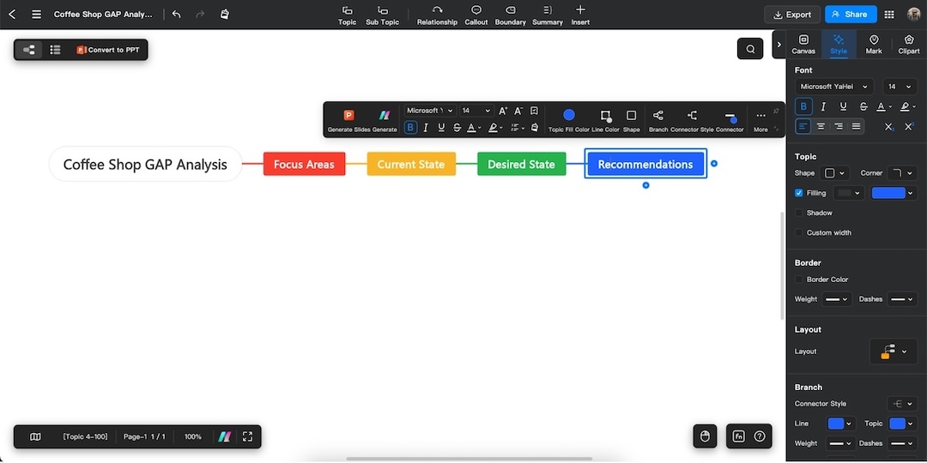Open the topic Shape dropdown
The height and width of the screenshot is (463, 927).
(834, 173)
